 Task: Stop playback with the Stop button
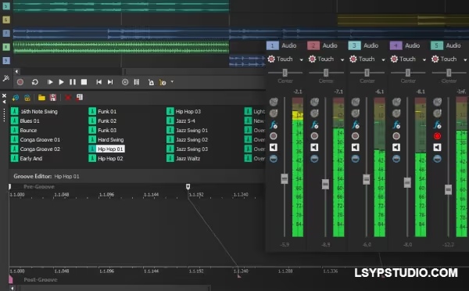pos(84,82)
